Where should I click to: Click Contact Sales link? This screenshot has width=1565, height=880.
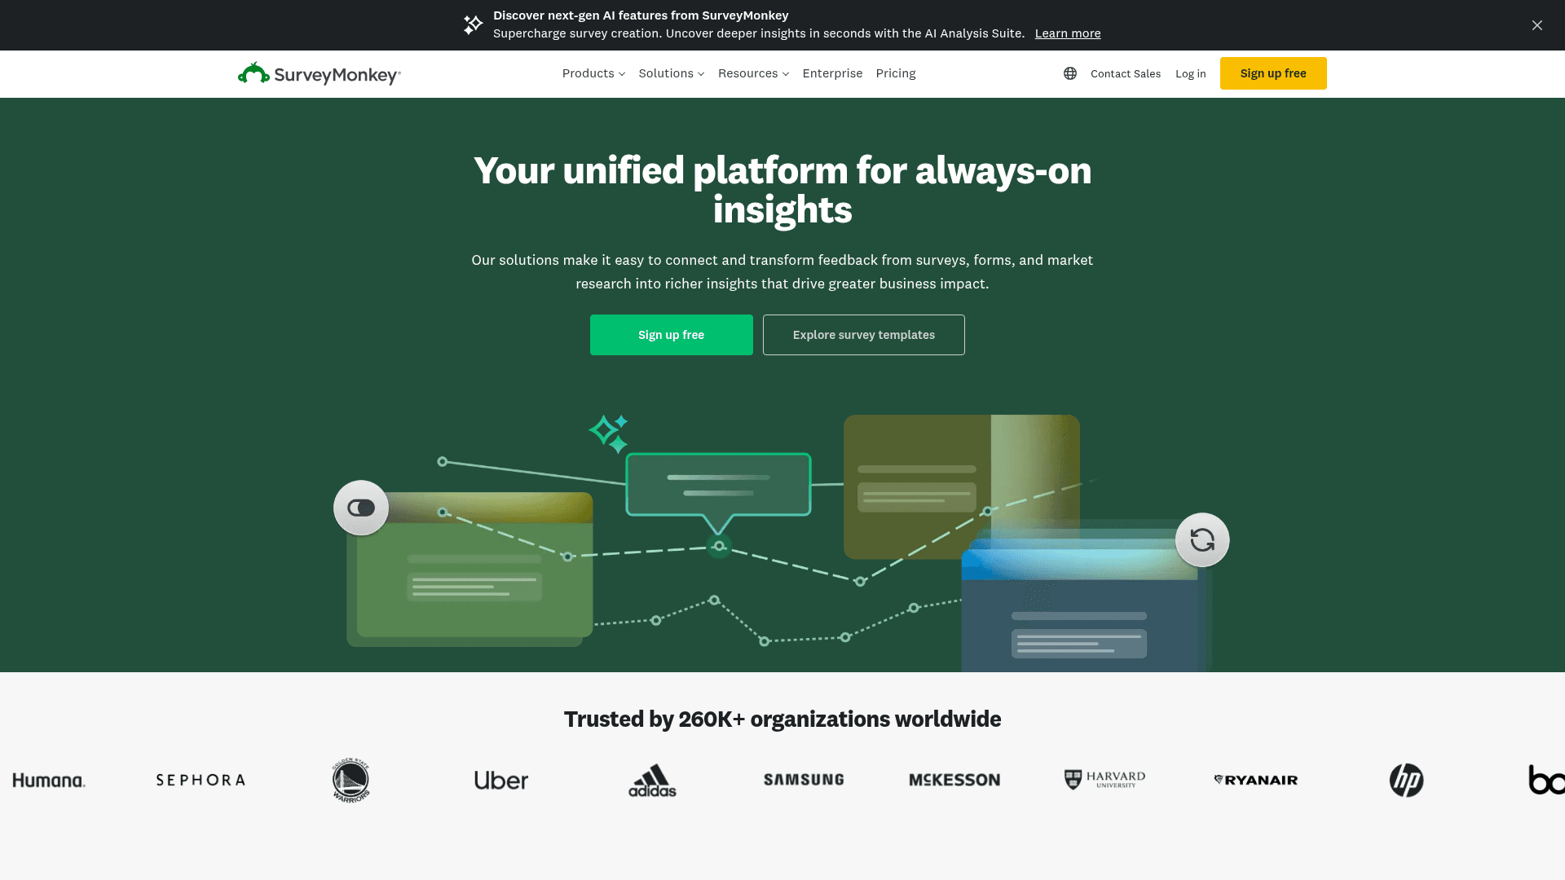[1126, 73]
